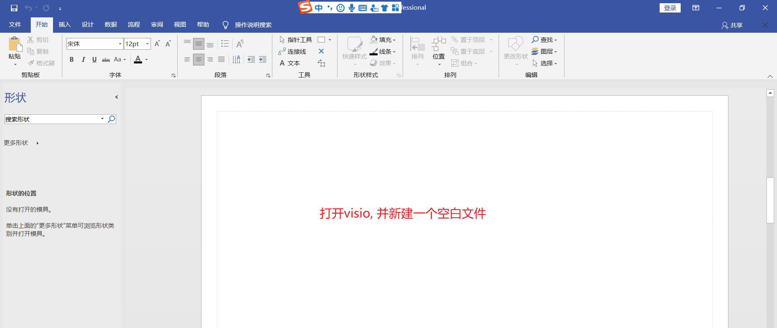Image resolution: width=777 pixels, height=328 pixels.
Task: Open the 填充 fill color menu
Action: point(383,40)
